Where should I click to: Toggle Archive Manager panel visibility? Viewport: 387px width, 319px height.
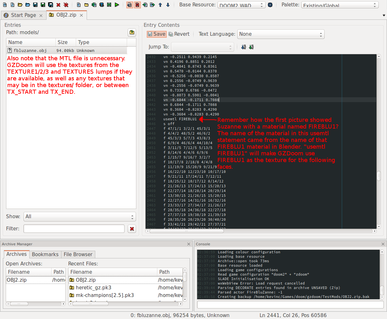click(130, 5)
